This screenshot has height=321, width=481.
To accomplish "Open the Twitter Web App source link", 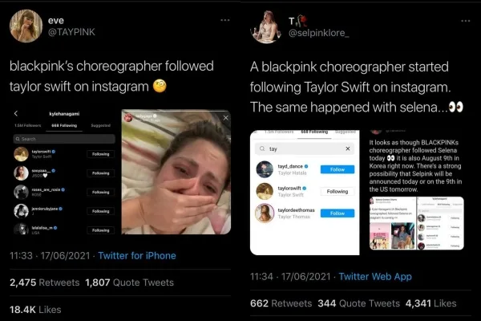I will click(375, 276).
